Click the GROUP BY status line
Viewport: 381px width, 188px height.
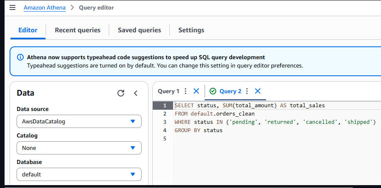(198, 130)
